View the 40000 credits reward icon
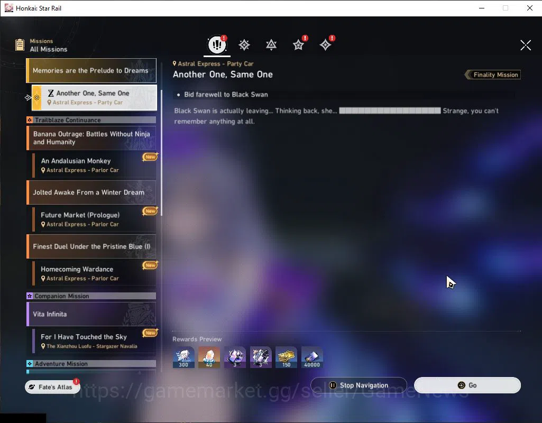542x423 pixels. (x=312, y=357)
